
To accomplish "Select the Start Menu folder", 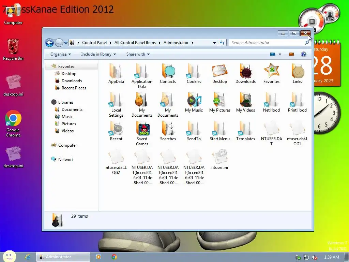I will point(220,131).
